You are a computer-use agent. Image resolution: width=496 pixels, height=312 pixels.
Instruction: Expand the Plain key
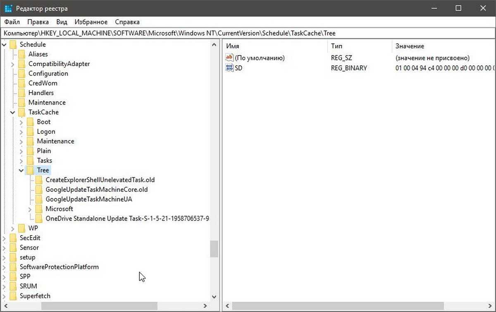(x=21, y=151)
